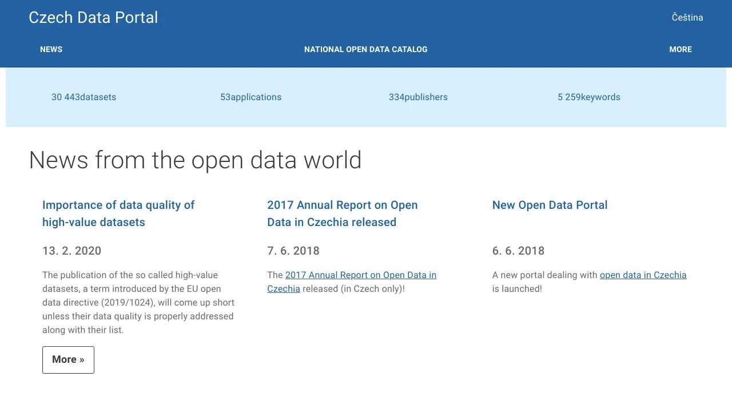Open New Open Data Portal article heading
The width and height of the screenshot is (732, 412).
click(x=550, y=205)
